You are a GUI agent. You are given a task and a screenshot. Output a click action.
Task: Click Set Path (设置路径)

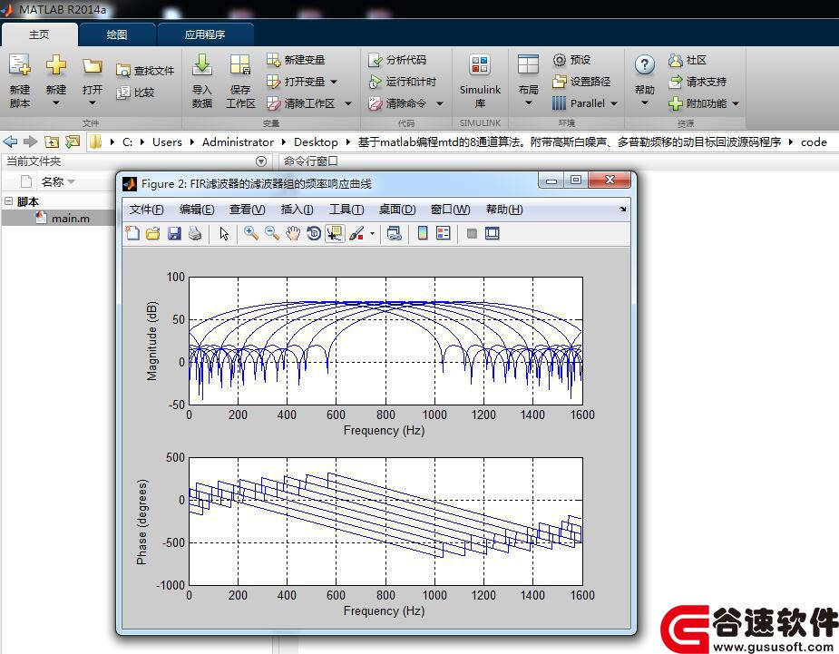581,82
